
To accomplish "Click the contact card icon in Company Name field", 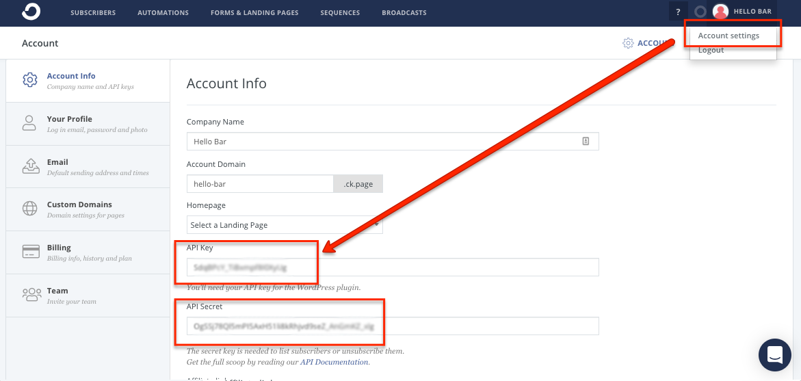I will 586,142.
